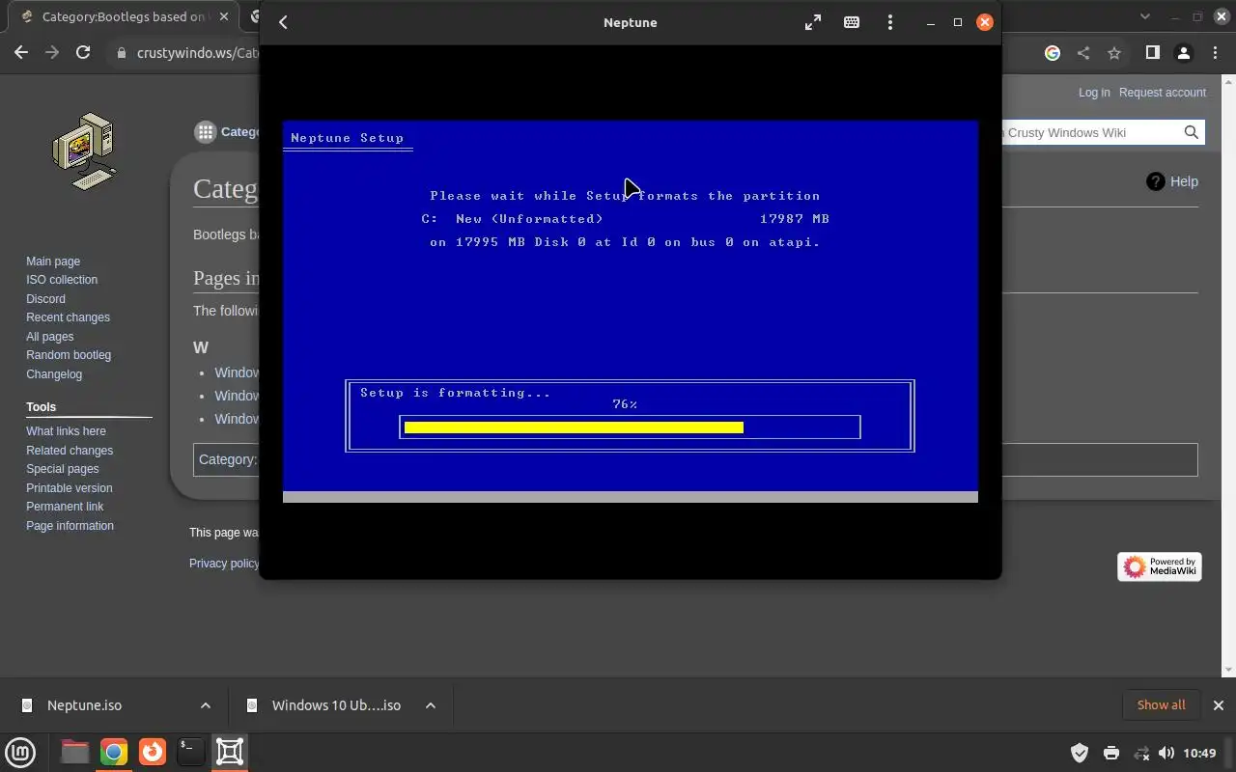Reload the crustywindo.ws page
This screenshot has height=772, width=1236.
(83, 53)
